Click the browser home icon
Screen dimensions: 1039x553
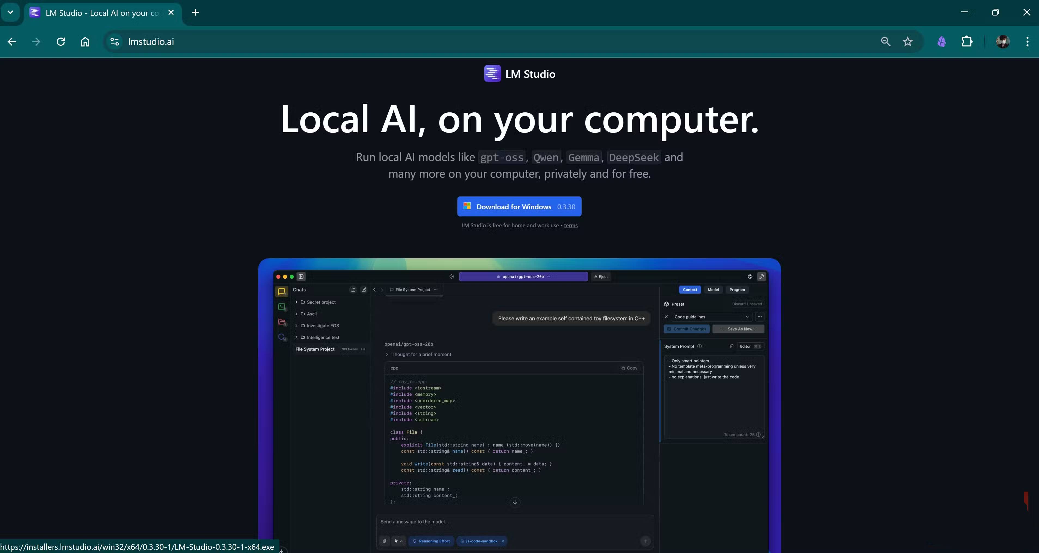tap(85, 42)
